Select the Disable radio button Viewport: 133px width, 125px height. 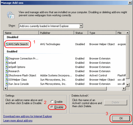(52, 107)
